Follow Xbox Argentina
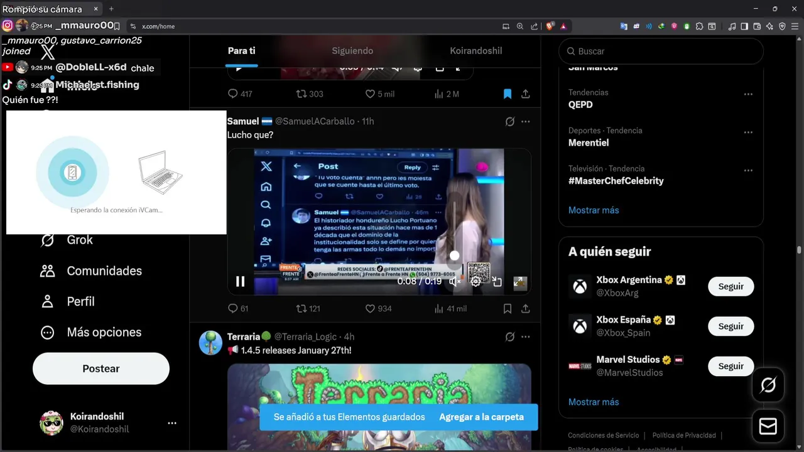Image resolution: width=804 pixels, height=452 pixels. click(731, 286)
